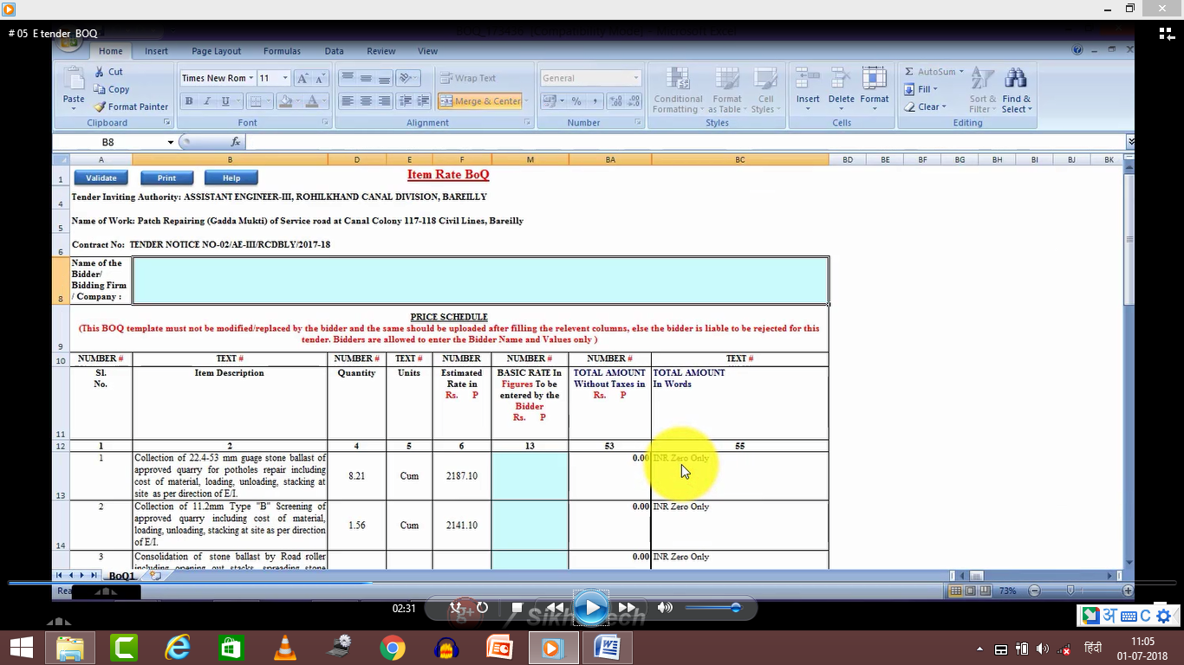Screen dimensions: 1184x665
Task: Click the blue Print button in the sheet
Action: tap(166, 178)
